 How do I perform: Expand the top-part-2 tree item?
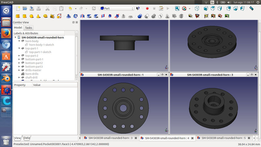[x=19, y=56]
